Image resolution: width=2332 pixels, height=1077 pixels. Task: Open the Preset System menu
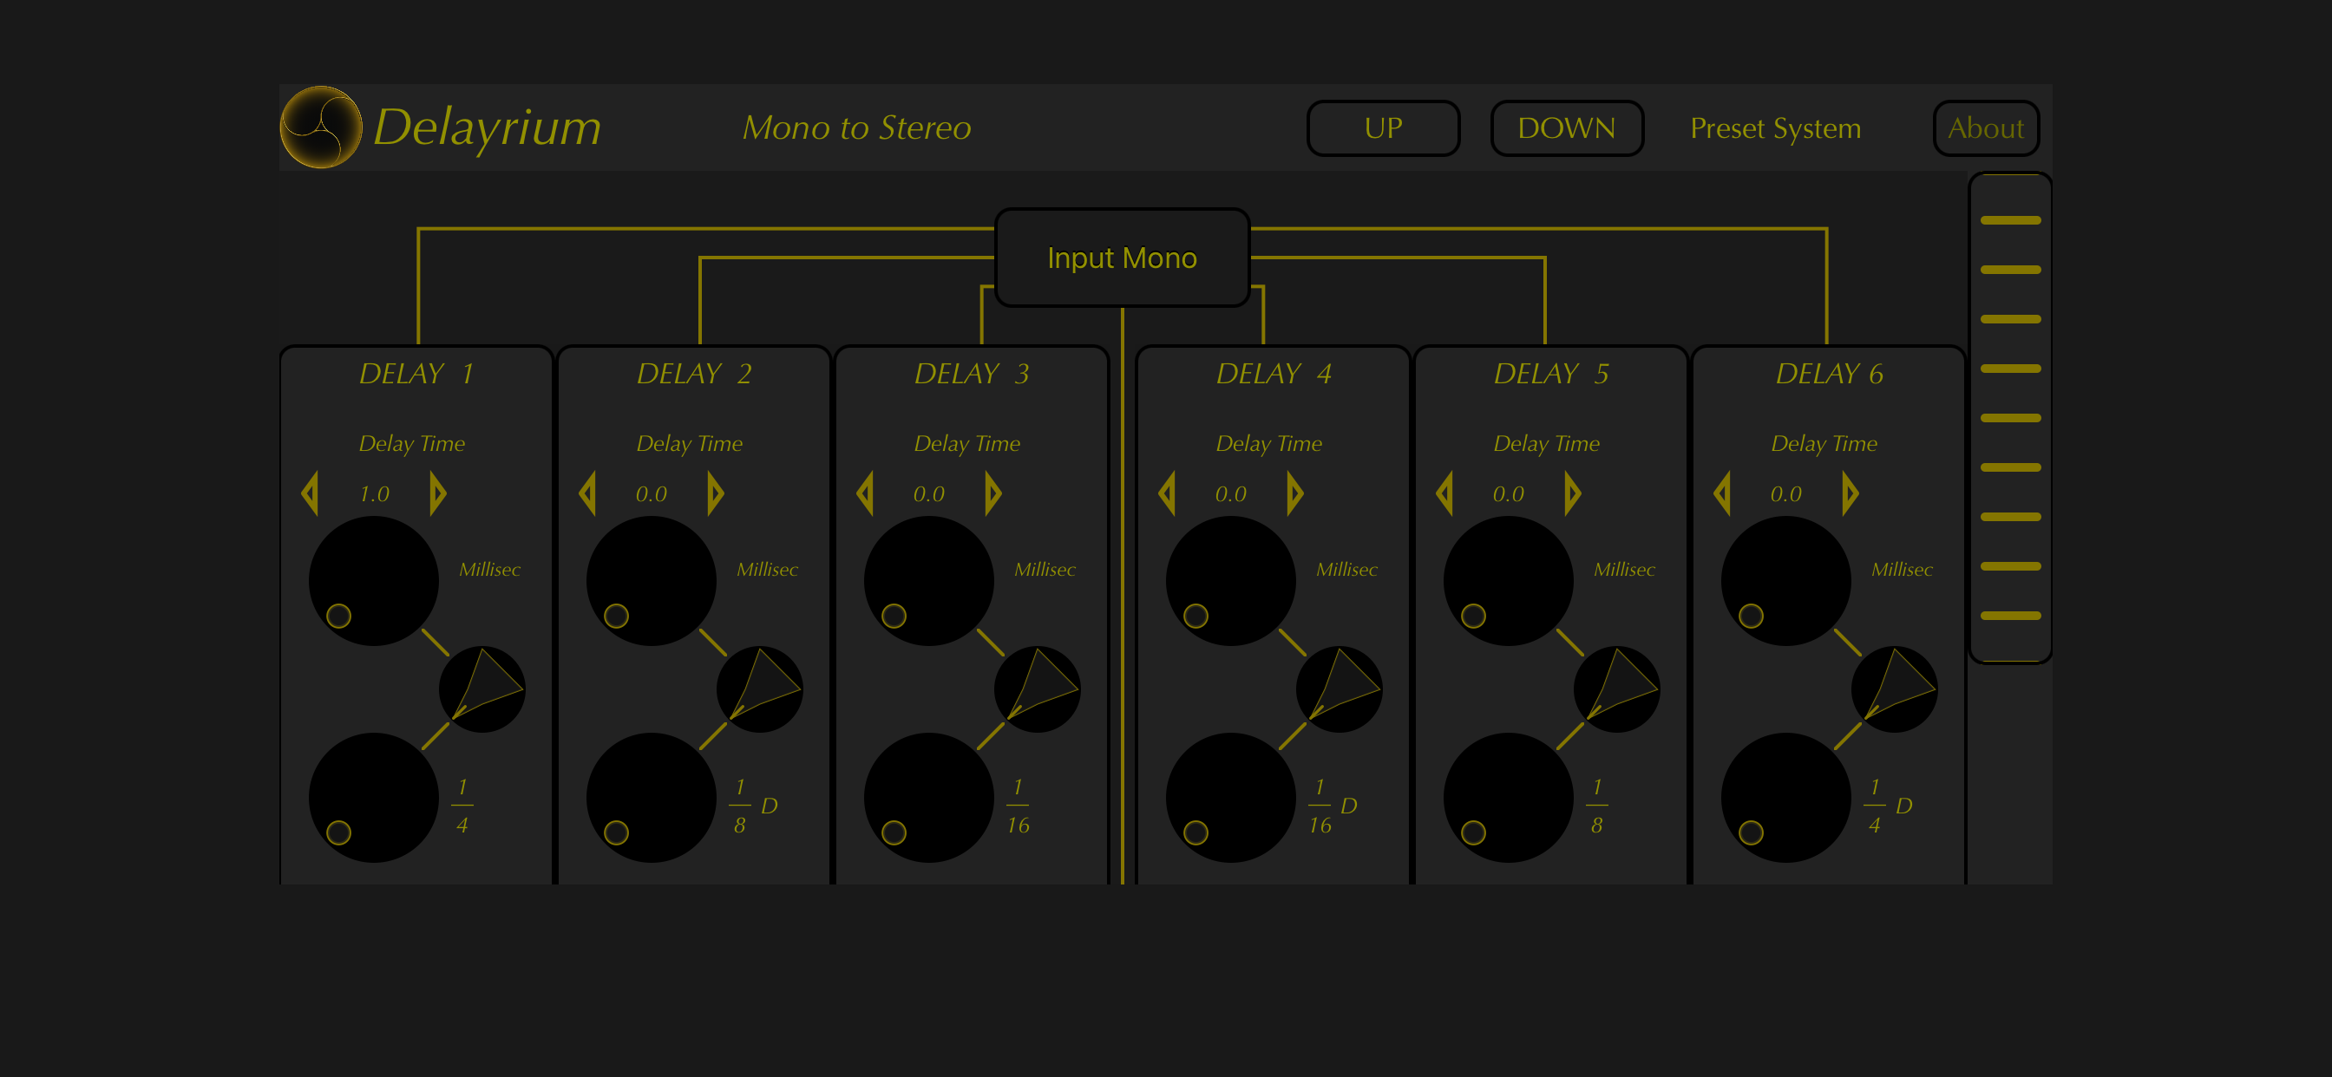pos(1774,128)
